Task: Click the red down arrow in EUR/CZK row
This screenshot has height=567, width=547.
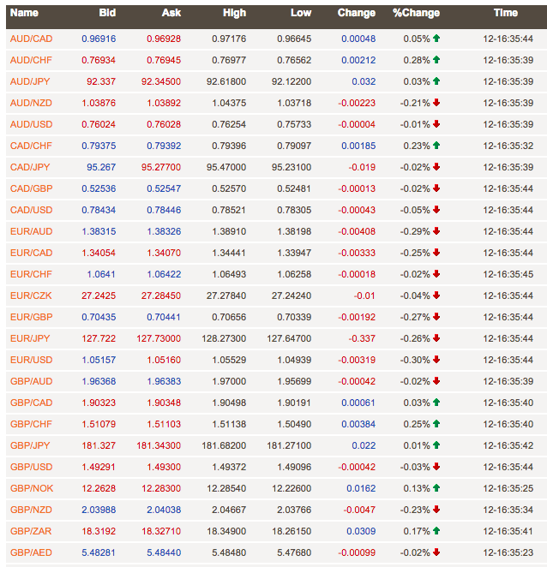Action: (x=436, y=295)
